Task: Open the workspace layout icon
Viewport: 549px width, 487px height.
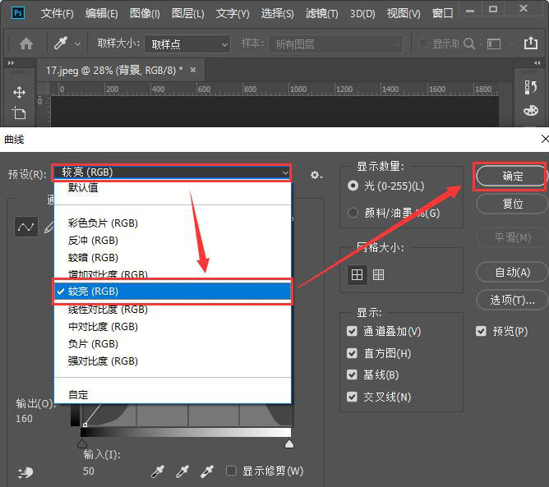Action: click(494, 44)
